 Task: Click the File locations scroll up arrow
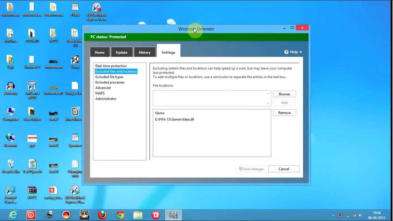(268, 94)
